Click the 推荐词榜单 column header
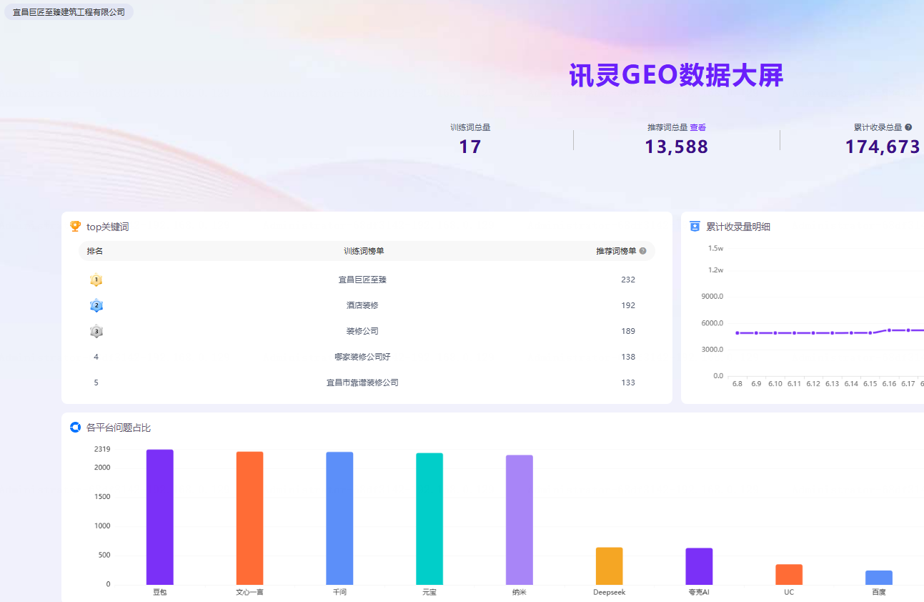 coord(616,251)
